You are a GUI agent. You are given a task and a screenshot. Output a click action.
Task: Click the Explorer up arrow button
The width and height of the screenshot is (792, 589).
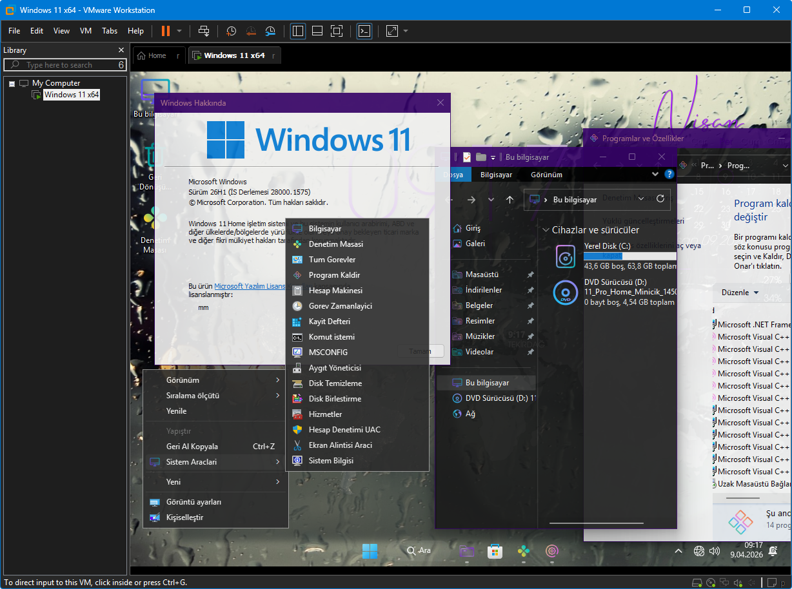coord(510,200)
